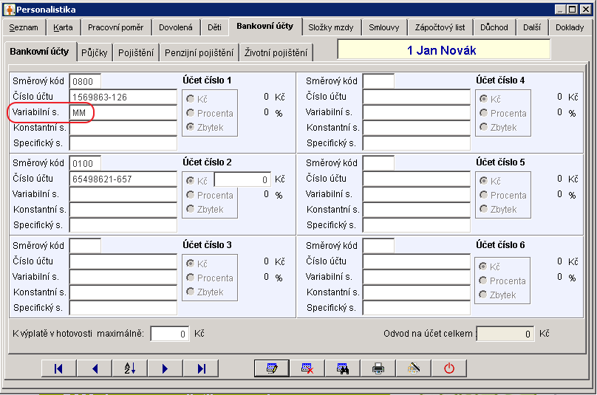This screenshot has width=597, height=395.
Task: Go to the first record
Action: [x=58, y=368]
